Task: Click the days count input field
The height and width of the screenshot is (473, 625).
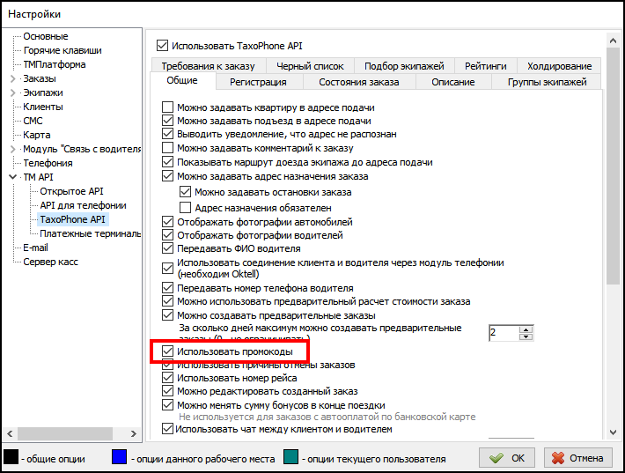Action: pyautogui.click(x=504, y=333)
